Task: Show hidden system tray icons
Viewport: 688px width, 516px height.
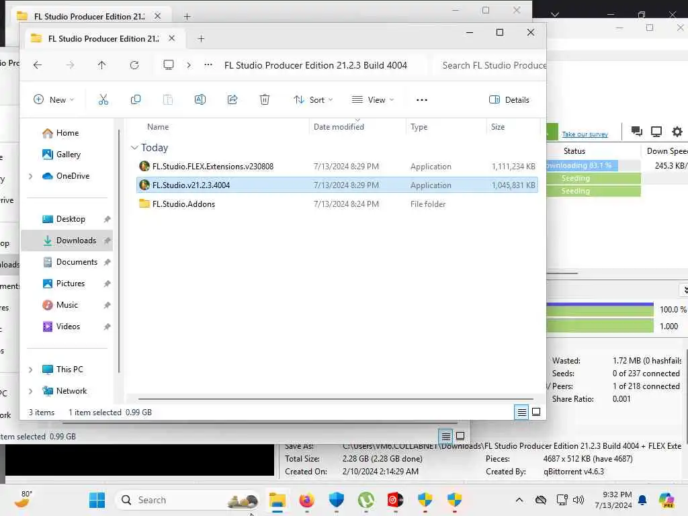Action: 519,500
